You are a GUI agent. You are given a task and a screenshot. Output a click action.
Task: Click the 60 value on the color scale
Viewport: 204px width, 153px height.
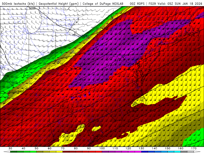click(49, 148)
